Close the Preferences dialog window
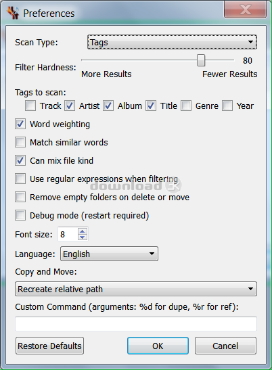 (x=245, y=10)
